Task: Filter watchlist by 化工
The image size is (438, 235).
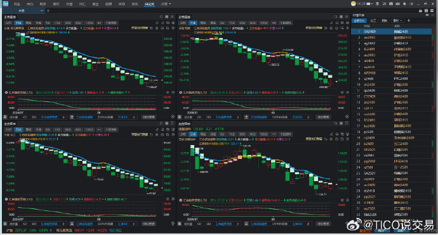Action: pos(373,21)
